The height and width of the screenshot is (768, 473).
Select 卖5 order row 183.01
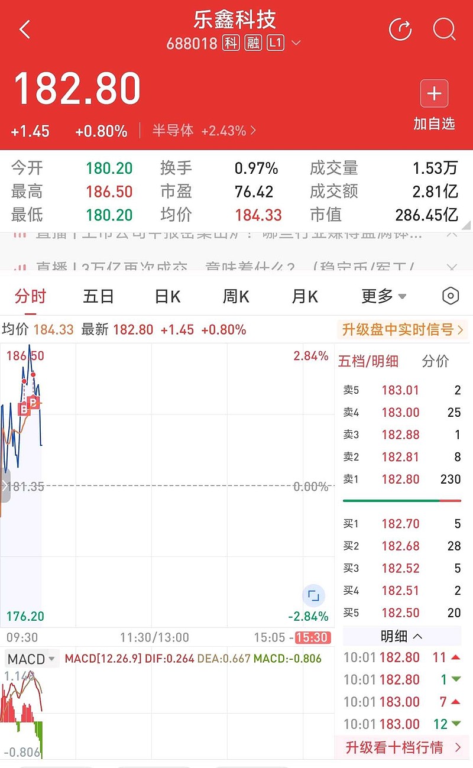point(402,390)
